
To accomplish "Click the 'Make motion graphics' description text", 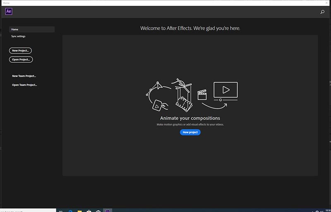I will 190,124.
